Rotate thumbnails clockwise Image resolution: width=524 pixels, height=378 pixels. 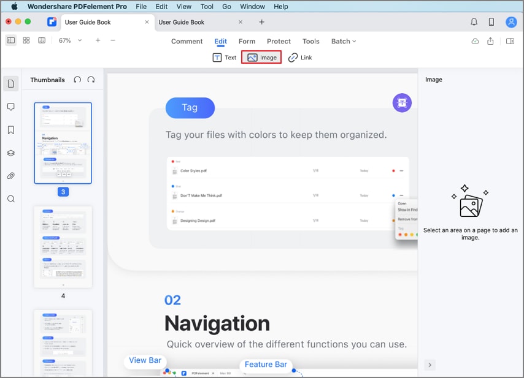click(91, 80)
